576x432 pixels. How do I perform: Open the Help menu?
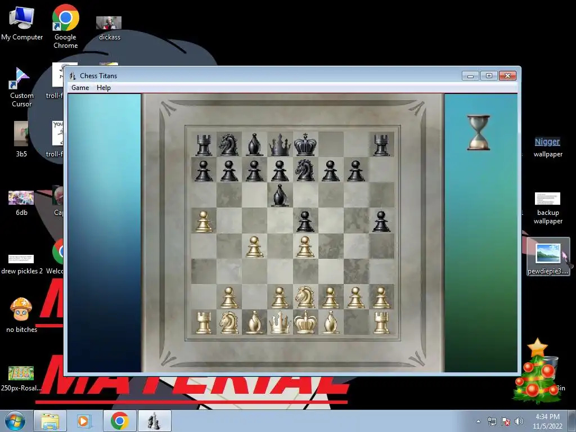[103, 88]
